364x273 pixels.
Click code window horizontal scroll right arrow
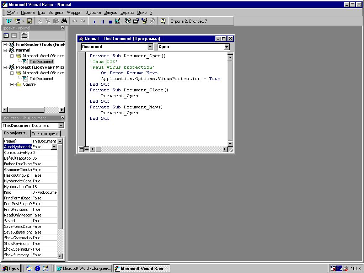[x=225, y=149]
